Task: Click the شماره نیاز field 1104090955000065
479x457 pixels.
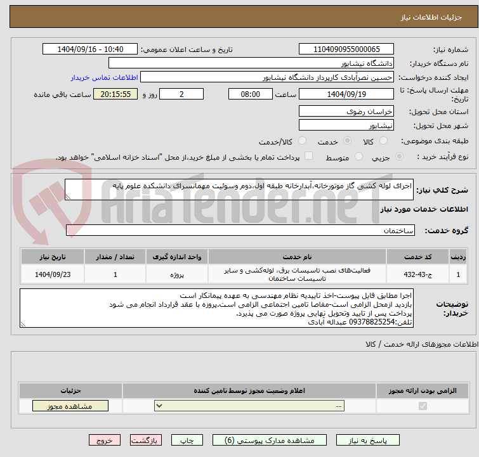Action: (346, 49)
